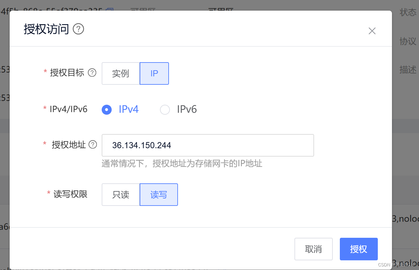Select 实例 as authorization target

[121, 73]
